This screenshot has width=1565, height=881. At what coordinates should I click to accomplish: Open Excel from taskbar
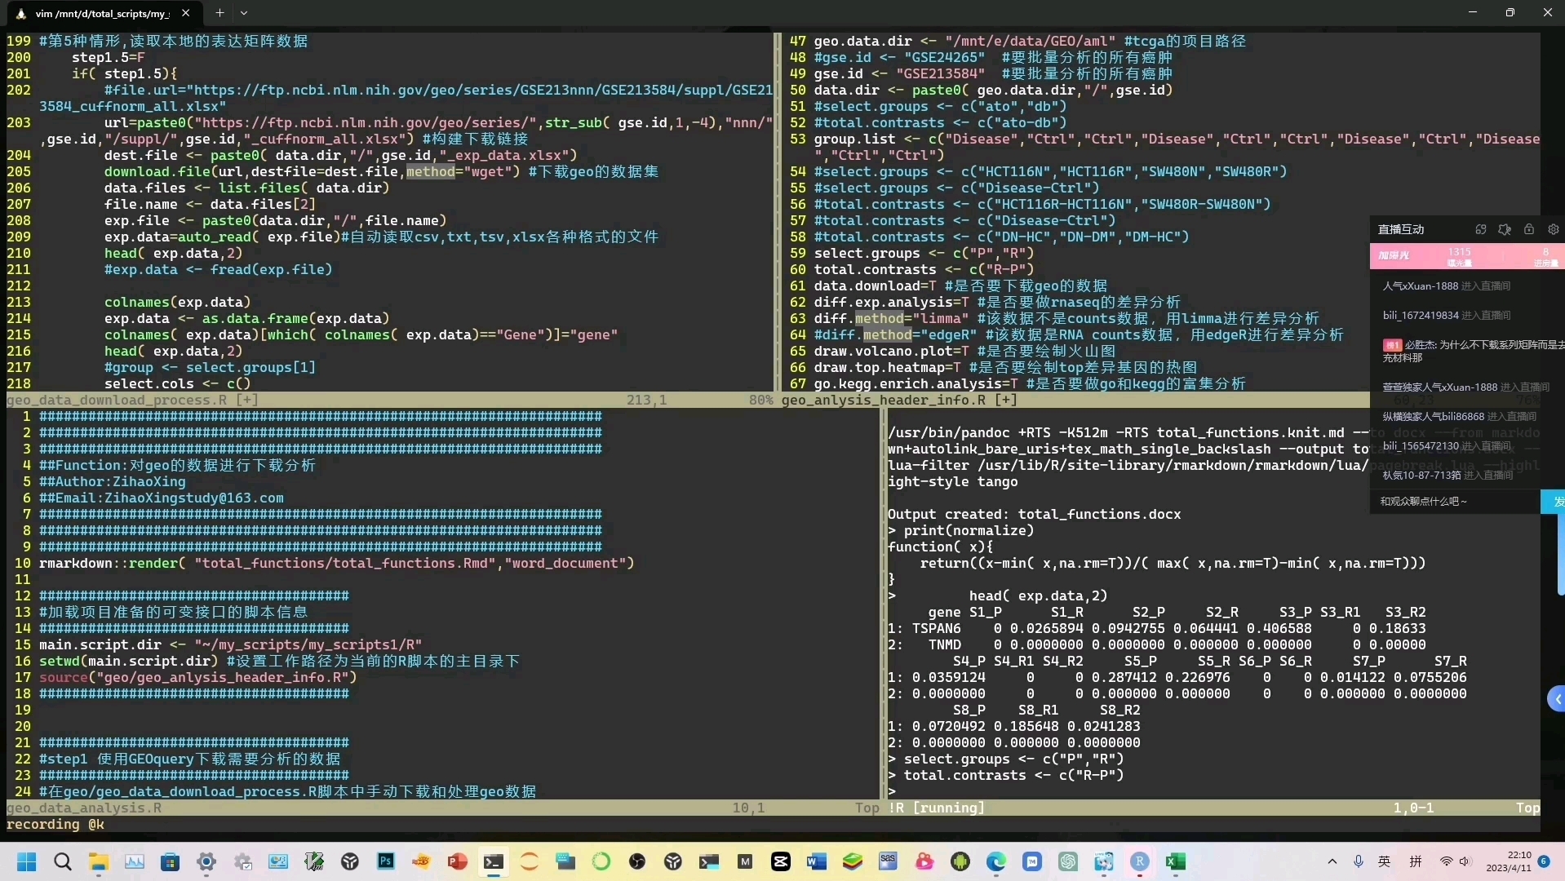pyautogui.click(x=1176, y=861)
